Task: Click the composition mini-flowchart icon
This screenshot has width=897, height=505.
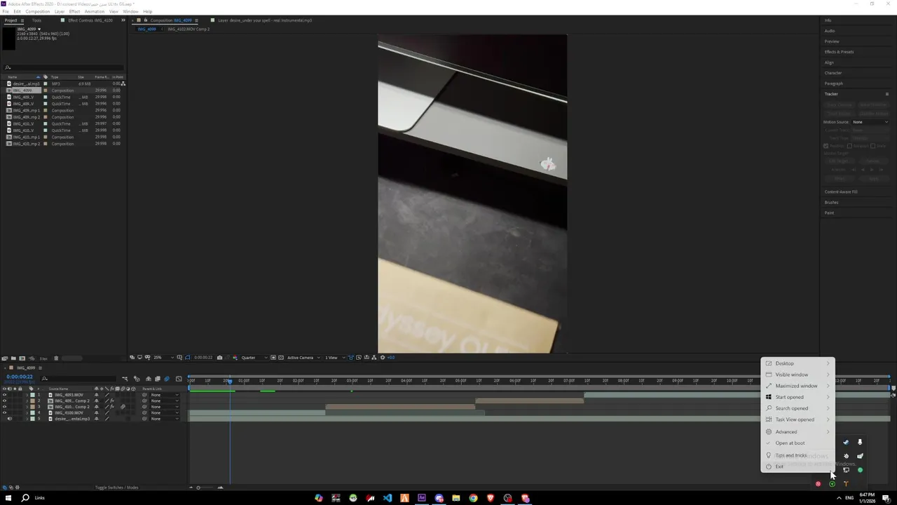Action: (x=125, y=379)
